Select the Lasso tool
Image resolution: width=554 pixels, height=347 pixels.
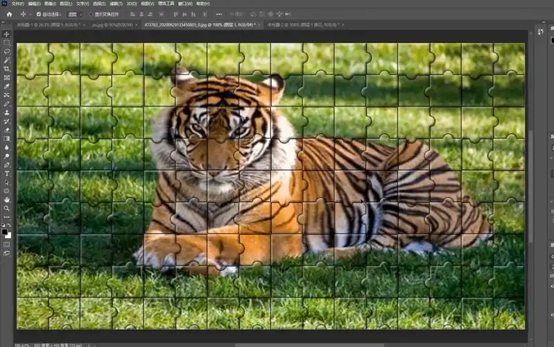click(7, 51)
